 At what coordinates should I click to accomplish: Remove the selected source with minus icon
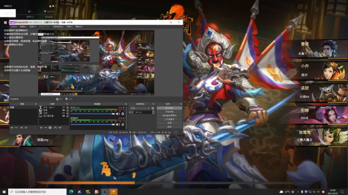point(46,128)
